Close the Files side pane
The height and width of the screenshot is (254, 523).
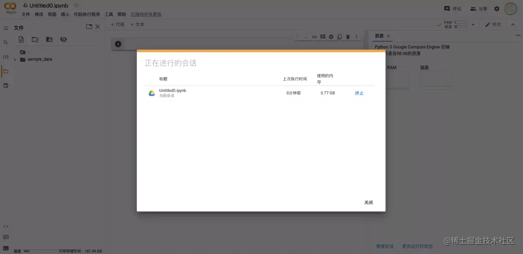click(x=97, y=27)
